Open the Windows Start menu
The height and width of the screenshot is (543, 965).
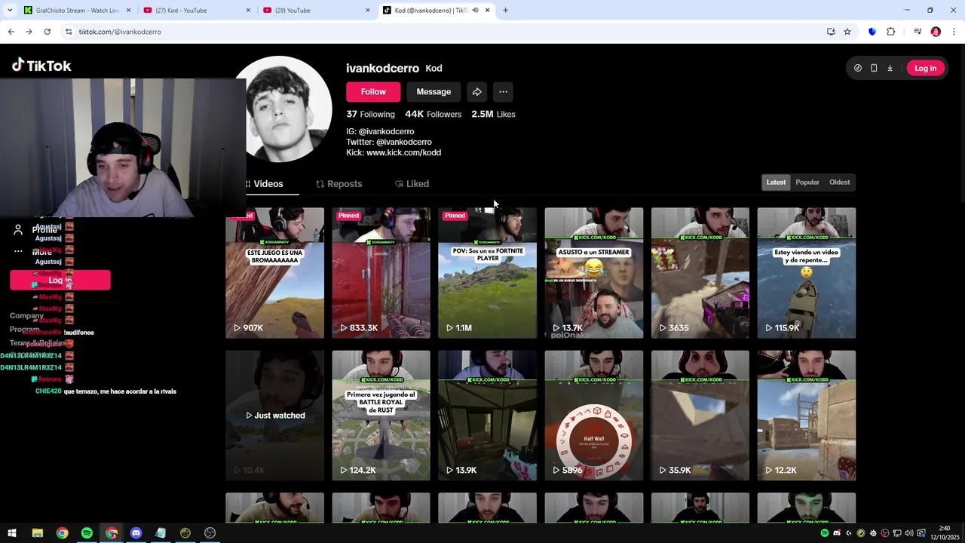click(12, 533)
